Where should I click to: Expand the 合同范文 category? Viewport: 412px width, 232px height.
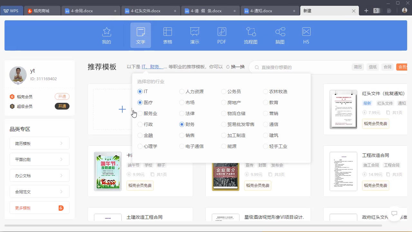(40, 191)
